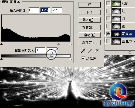135x108 pixels.
Task: Click the output shadow level field showing 0
Action: pyautogui.click(x=40, y=50)
